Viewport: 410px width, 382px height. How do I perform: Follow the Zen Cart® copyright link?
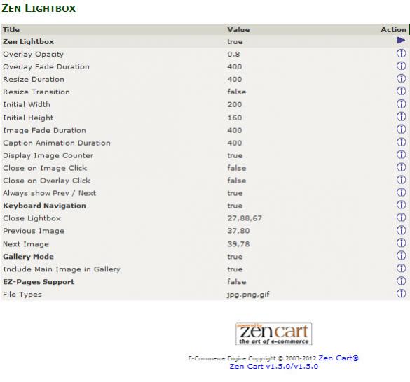pyautogui.click(x=339, y=358)
